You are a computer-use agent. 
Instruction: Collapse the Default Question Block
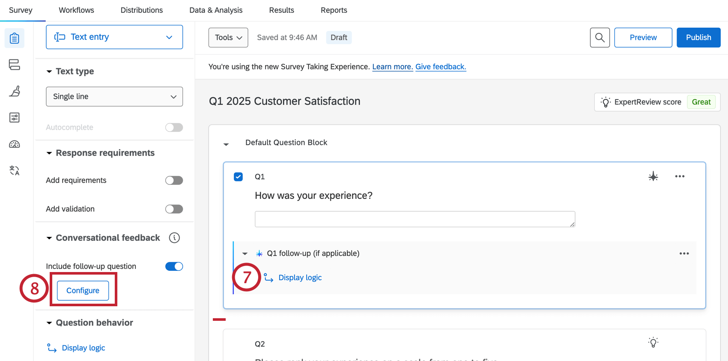tap(226, 144)
